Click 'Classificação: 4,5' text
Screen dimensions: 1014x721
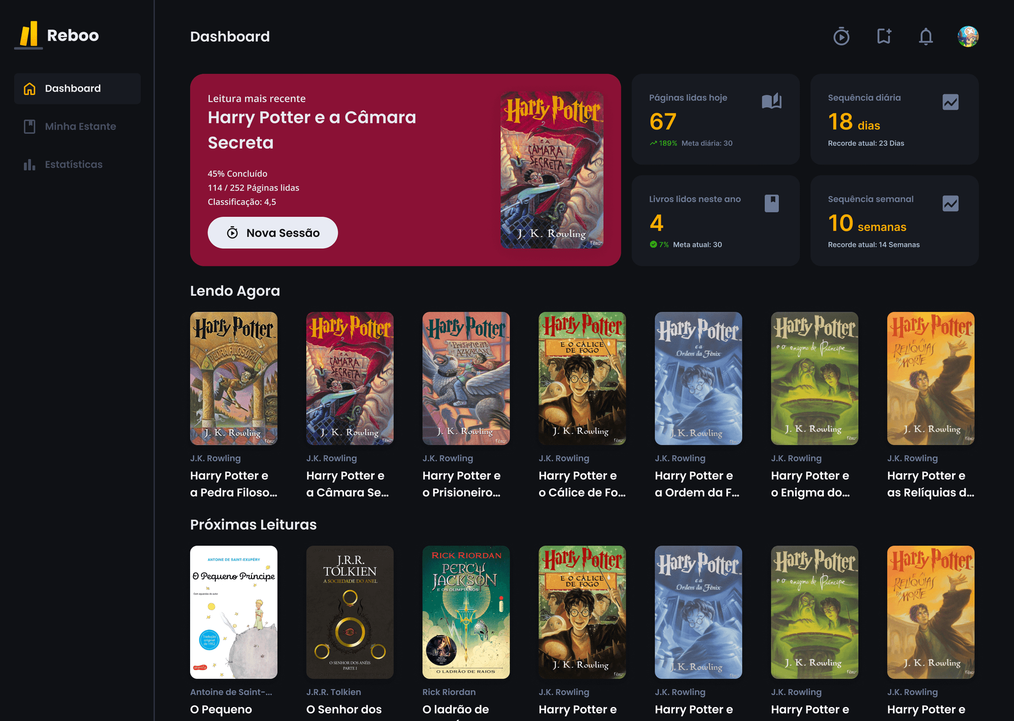pyautogui.click(x=242, y=202)
